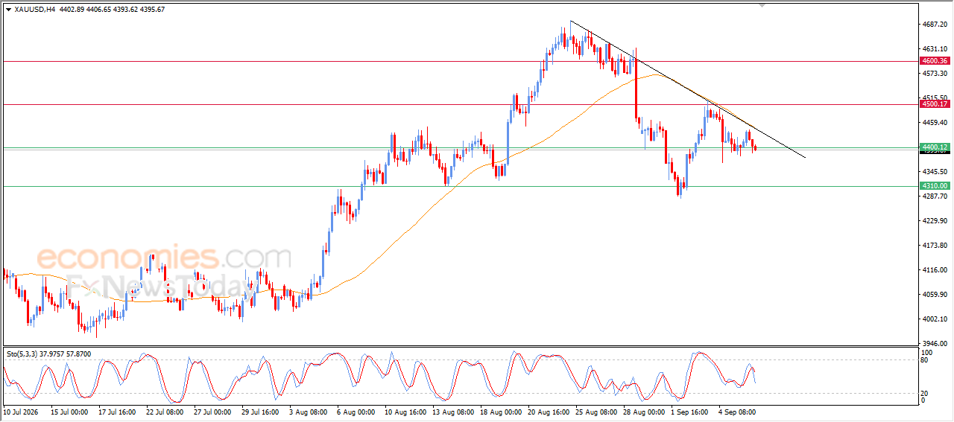
Task: Click the 4002.10 price axis label
Action: (x=934, y=319)
